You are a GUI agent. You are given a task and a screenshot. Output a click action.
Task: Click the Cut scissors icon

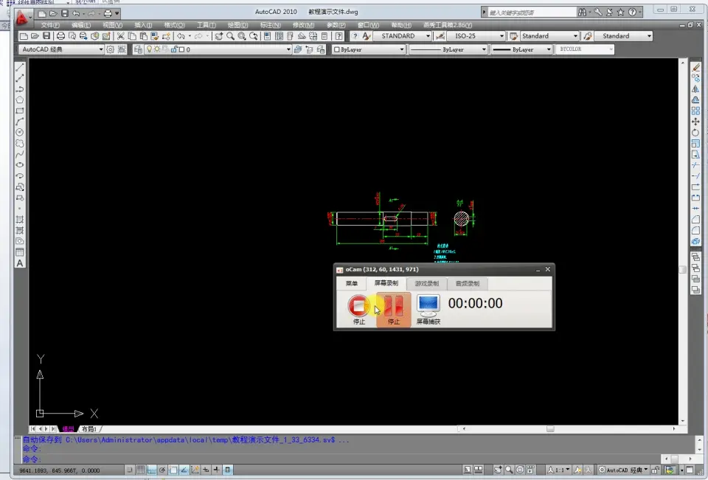pos(120,36)
